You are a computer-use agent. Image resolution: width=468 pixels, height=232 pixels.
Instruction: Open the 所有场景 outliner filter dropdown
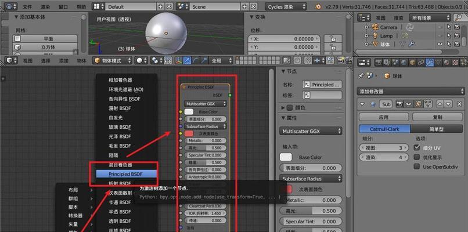(430, 18)
